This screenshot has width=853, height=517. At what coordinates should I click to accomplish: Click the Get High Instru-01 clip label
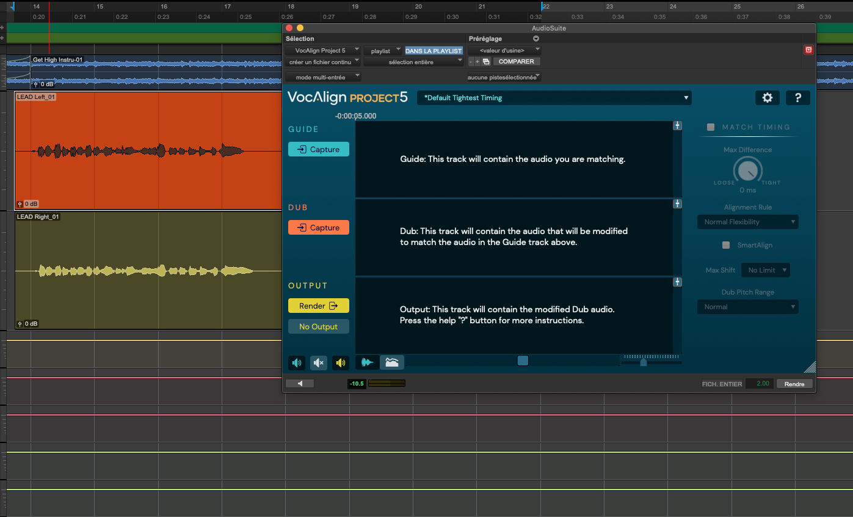click(57, 60)
